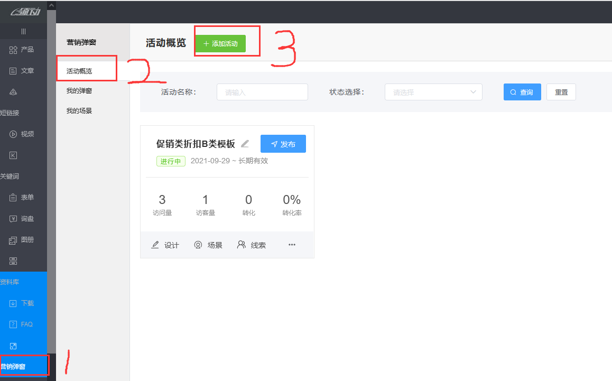Open 视频 video section in sidebar

point(22,134)
